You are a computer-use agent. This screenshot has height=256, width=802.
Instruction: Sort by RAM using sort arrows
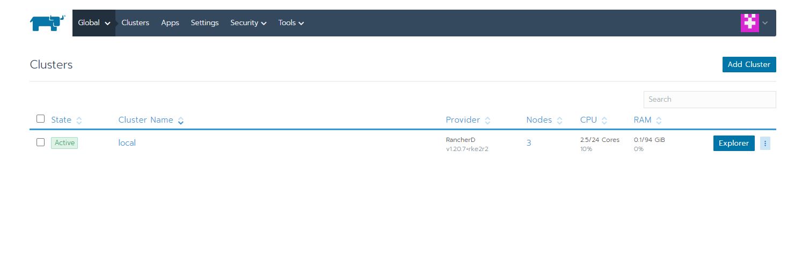(659, 121)
